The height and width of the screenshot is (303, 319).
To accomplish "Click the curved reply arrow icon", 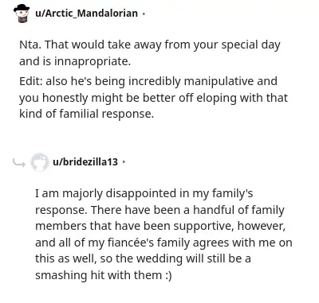I will 19,162.
